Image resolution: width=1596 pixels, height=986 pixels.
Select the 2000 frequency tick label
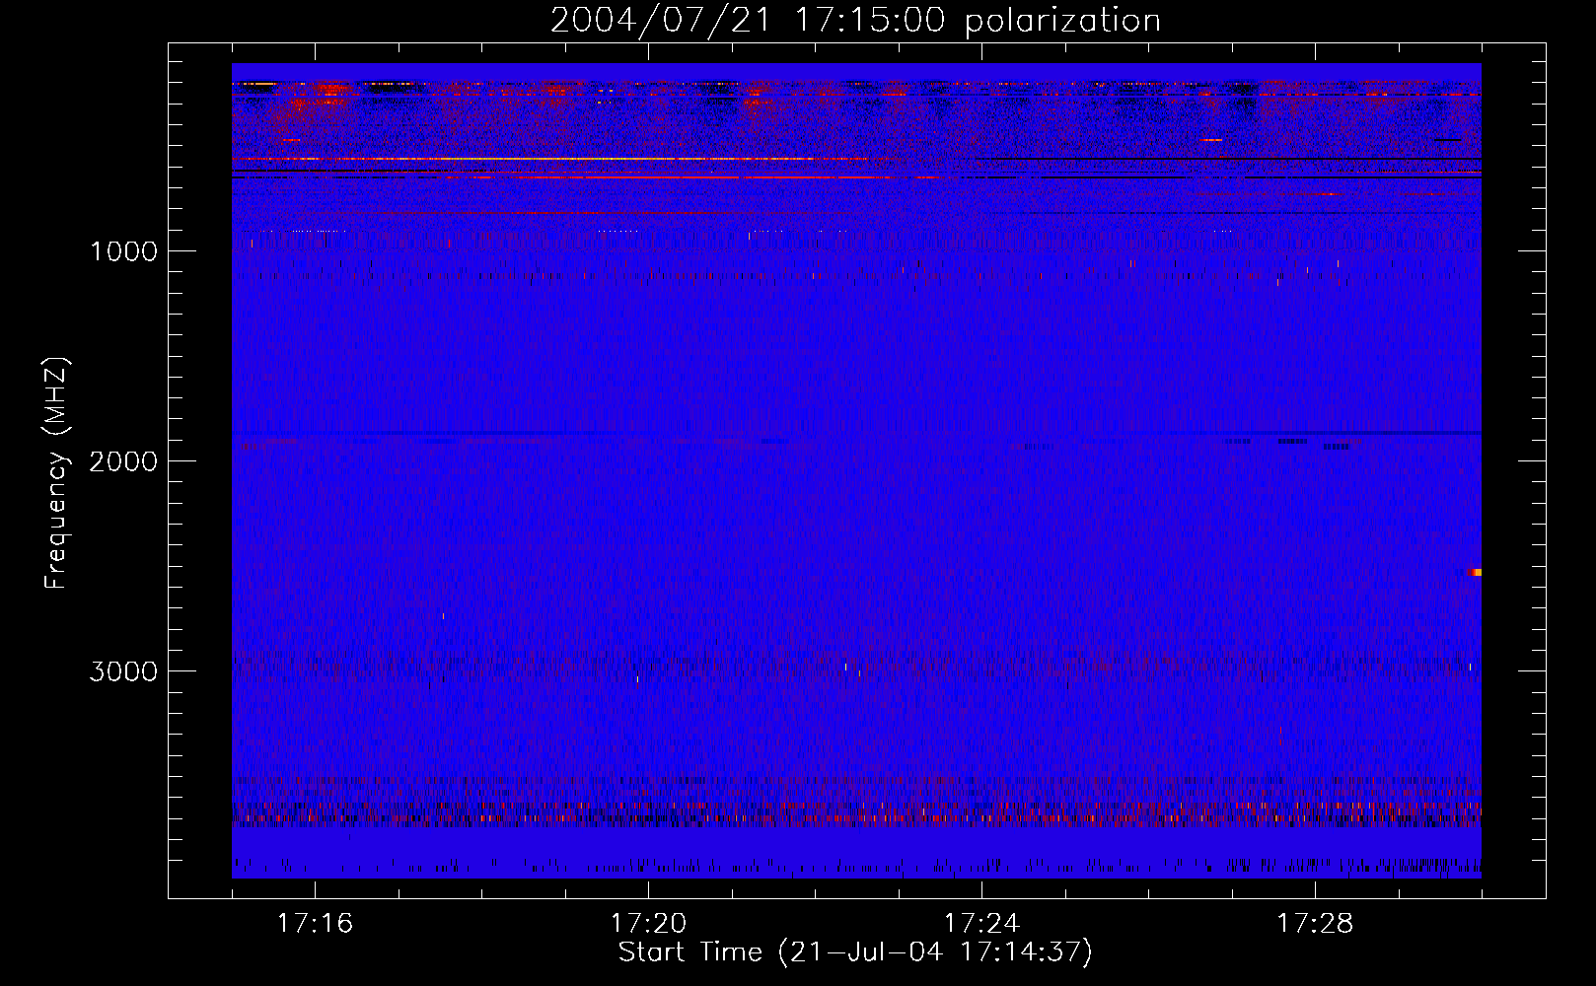click(x=123, y=461)
